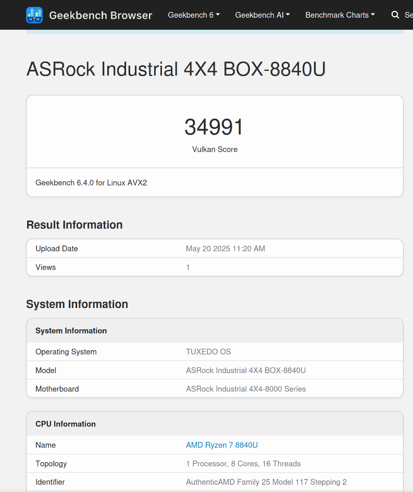Expand the Geekbench AI dropdown menu
Screen dimensions: 413x492
(x=262, y=15)
